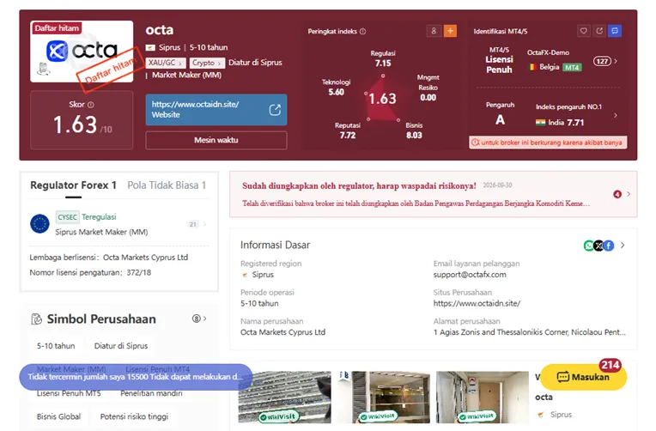Expand the Crypto tag
This screenshot has width=656, height=431.
[207, 63]
